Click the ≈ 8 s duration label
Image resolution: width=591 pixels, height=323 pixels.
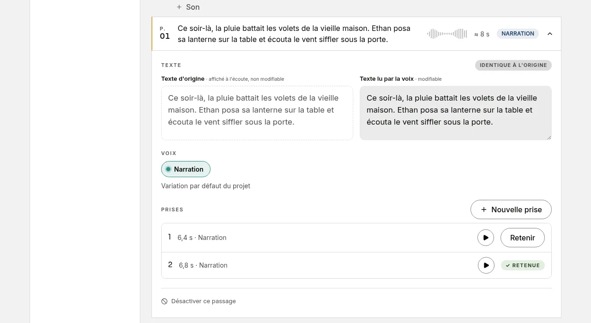(482, 34)
